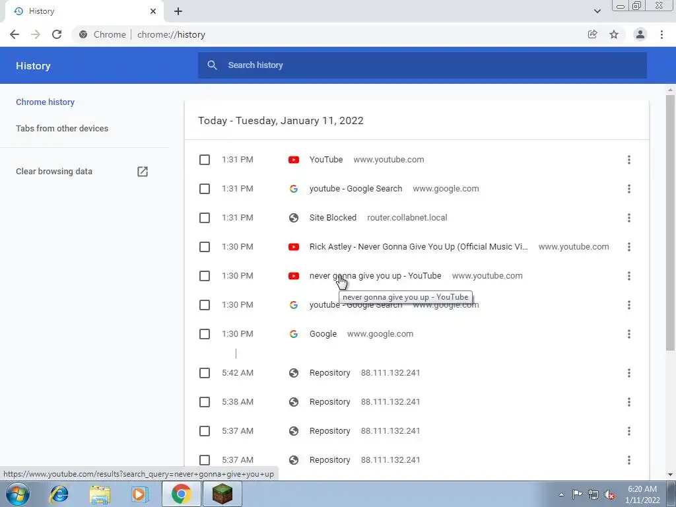This screenshot has width=676, height=507.
Task: Launch Internet Explorer from the taskbar
Action: [59, 494]
